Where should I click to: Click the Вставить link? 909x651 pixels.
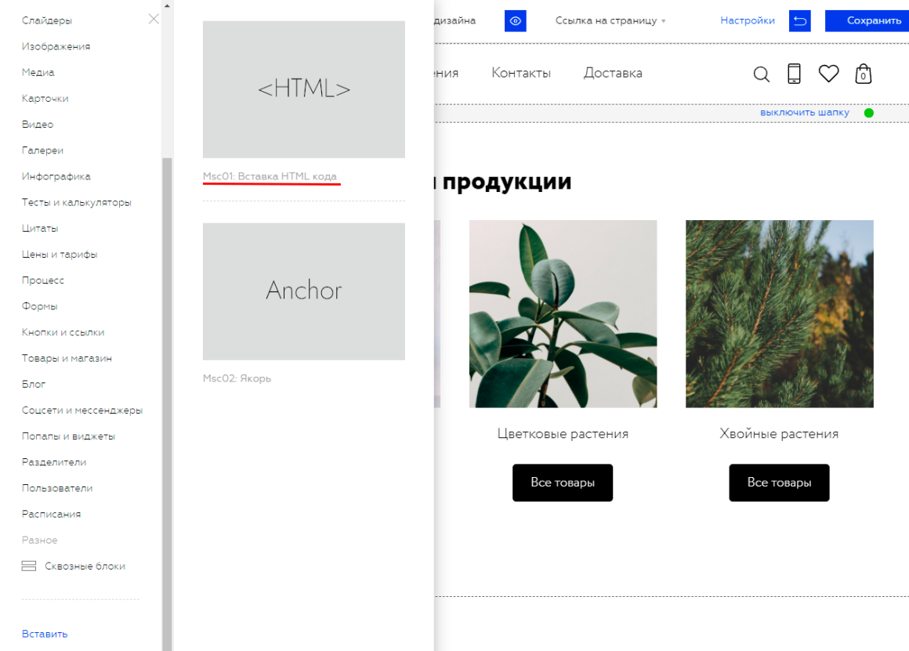[x=45, y=635]
